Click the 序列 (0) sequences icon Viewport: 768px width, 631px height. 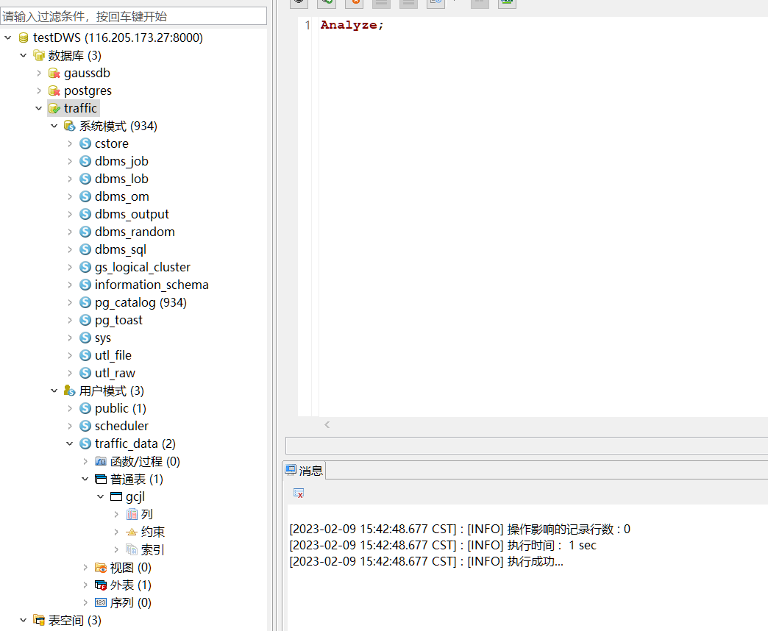[x=100, y=602]
